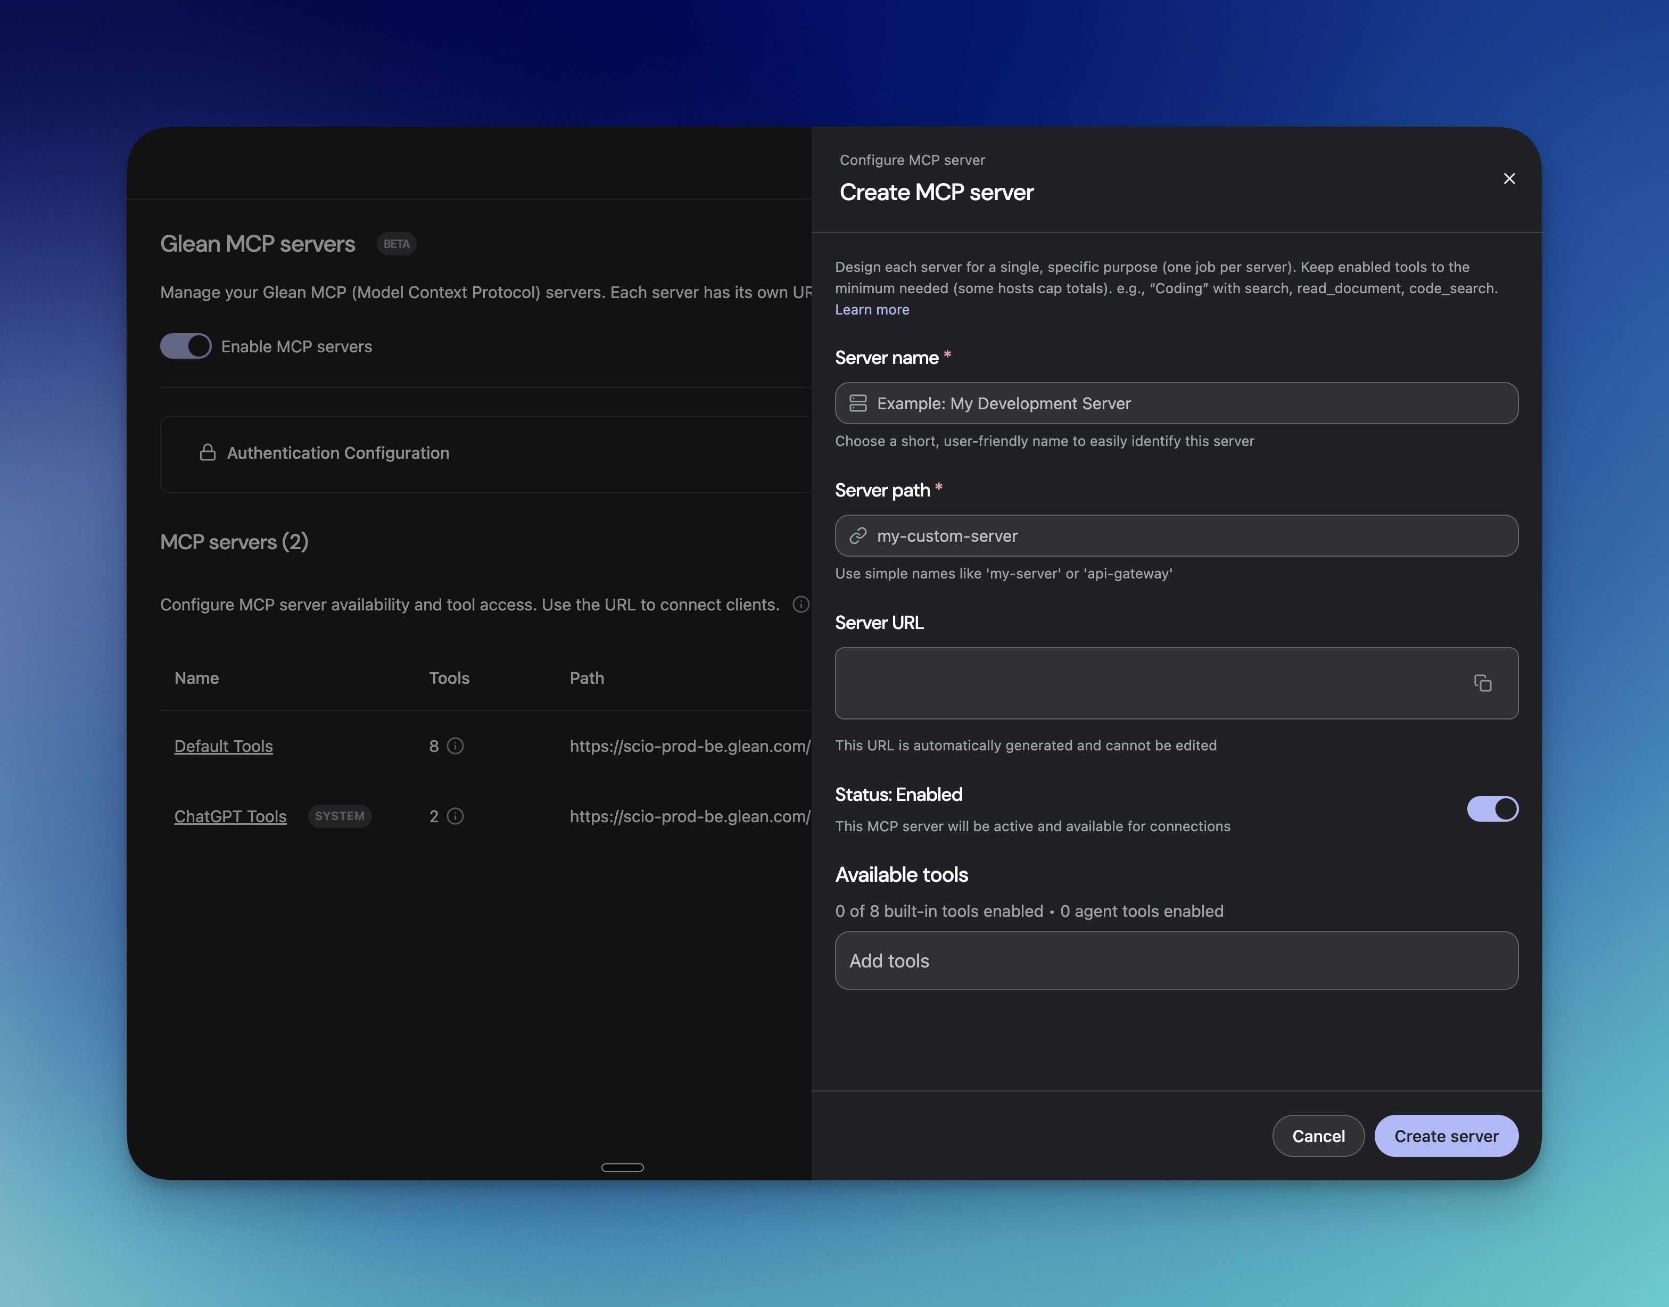1669x1307 pixels.
Task: Click info icon after configure availability text
Action: (x=800, y=605)
